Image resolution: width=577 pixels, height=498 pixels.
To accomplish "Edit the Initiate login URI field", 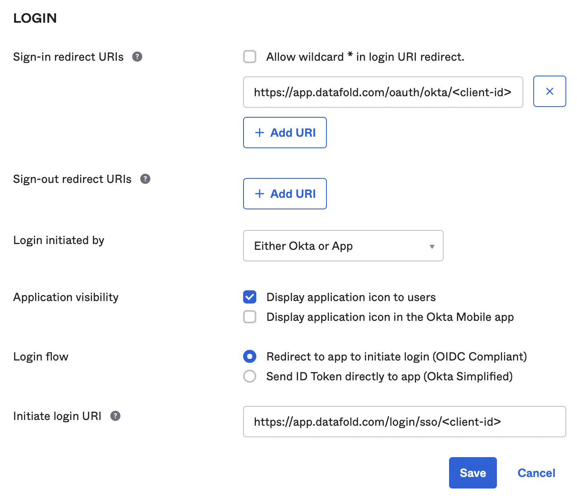I will click(x=404, y=422).
